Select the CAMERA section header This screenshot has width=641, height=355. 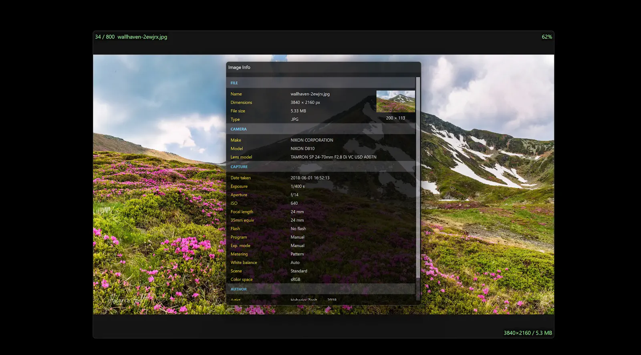click(320, 129)
